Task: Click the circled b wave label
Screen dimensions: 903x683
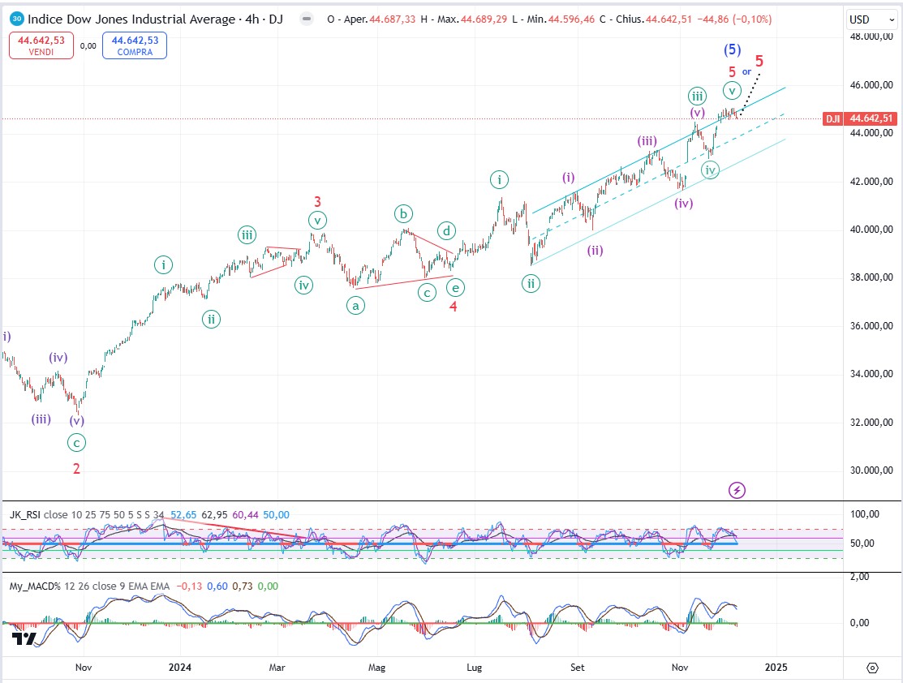Action: (403, 214)
